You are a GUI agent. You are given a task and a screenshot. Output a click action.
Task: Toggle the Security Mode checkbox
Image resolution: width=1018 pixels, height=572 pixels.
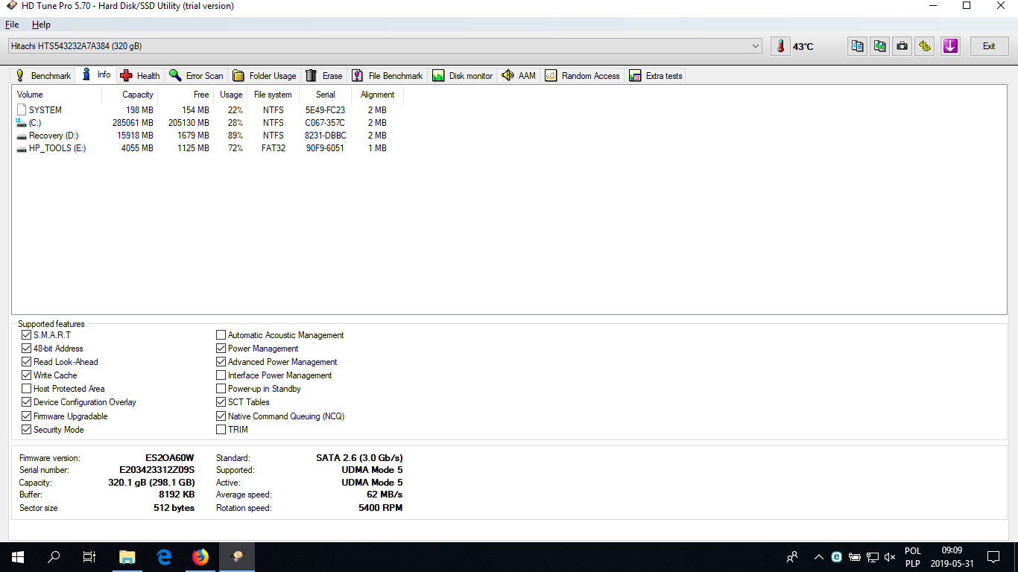click(x=27, y=430)
